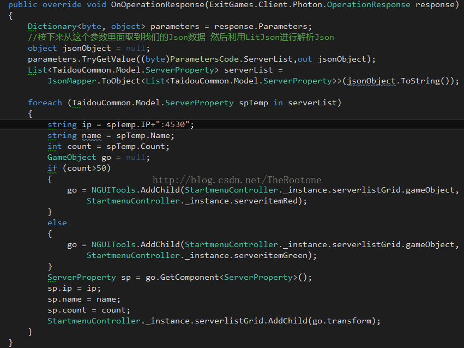Click the Dictionary type name
Image resolution: width=464 pixels, height=348 pixels.
pyautogui.click(x=52, y=27)
